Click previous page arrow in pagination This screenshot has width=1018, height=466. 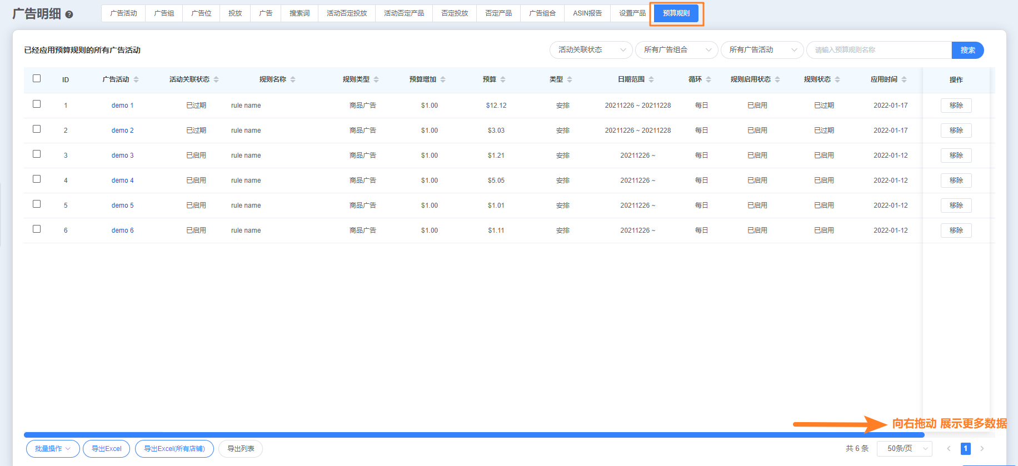(949, 448)
